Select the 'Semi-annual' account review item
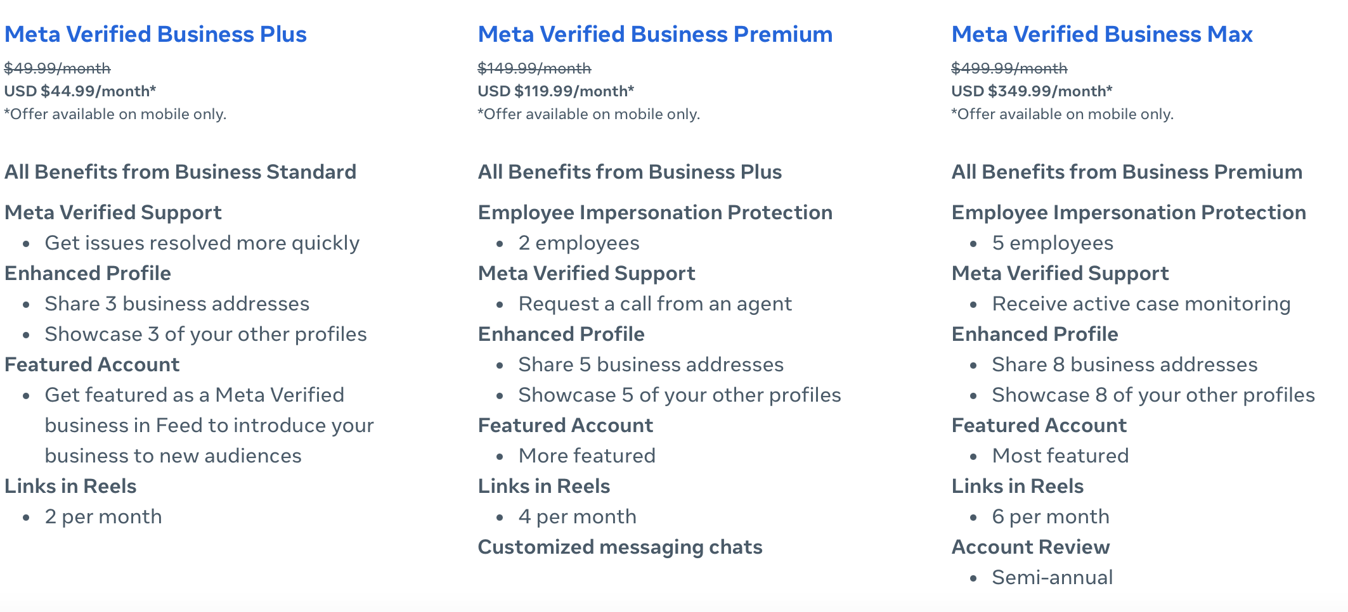The image size is (1348, 612). 1053,578
